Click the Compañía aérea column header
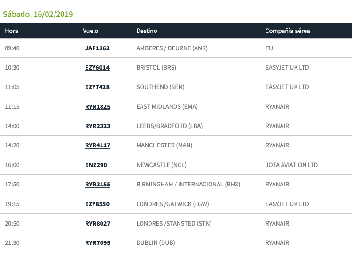The image size is (352, 258). click(287, 31)
